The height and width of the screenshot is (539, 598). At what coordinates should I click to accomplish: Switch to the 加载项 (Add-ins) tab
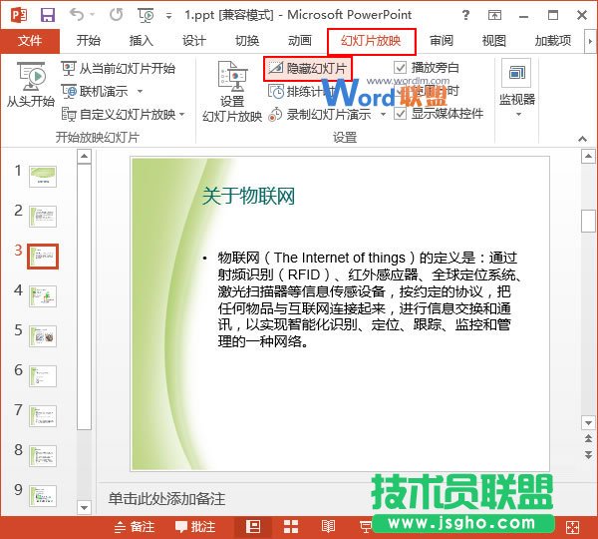point(553,41)
